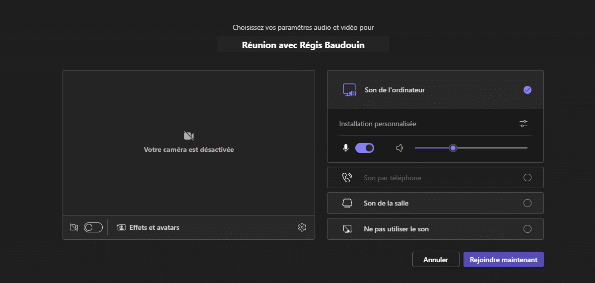Viewport: 595px width, 283px height.
Task: Join with the Rejoindre maintenant button
Action: [x=504, y=260]
